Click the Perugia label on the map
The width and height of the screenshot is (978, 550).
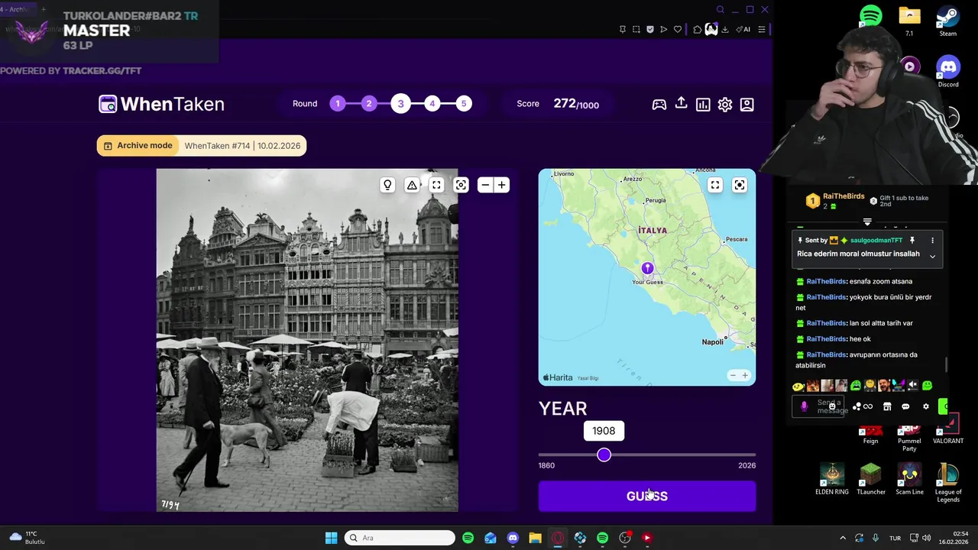point(656,201)
